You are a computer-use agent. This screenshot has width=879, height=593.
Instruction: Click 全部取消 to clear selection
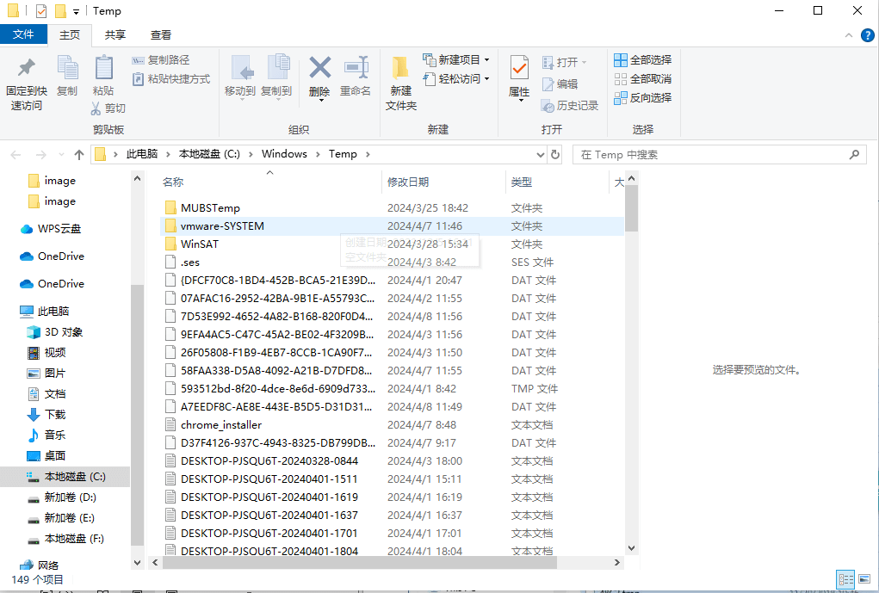click(642, 77)
